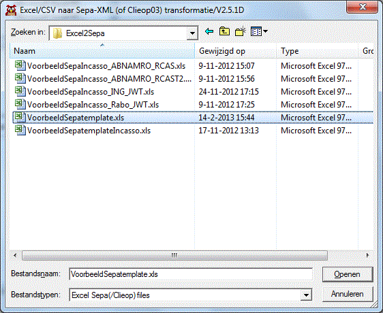This screenshot has height=313, width=383.
Task: Go up one folder level
Action: point(224,31)
